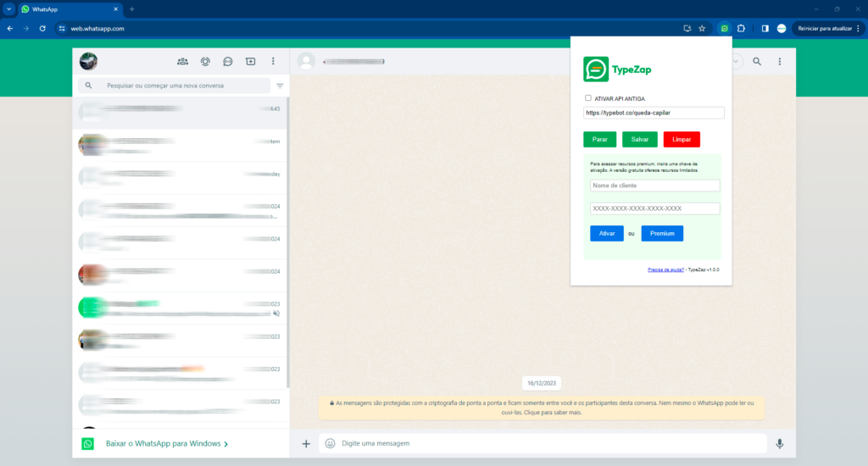Open the Communities icon
The height and width of the screenshot is (466, 868).
(x=183, y=62)
